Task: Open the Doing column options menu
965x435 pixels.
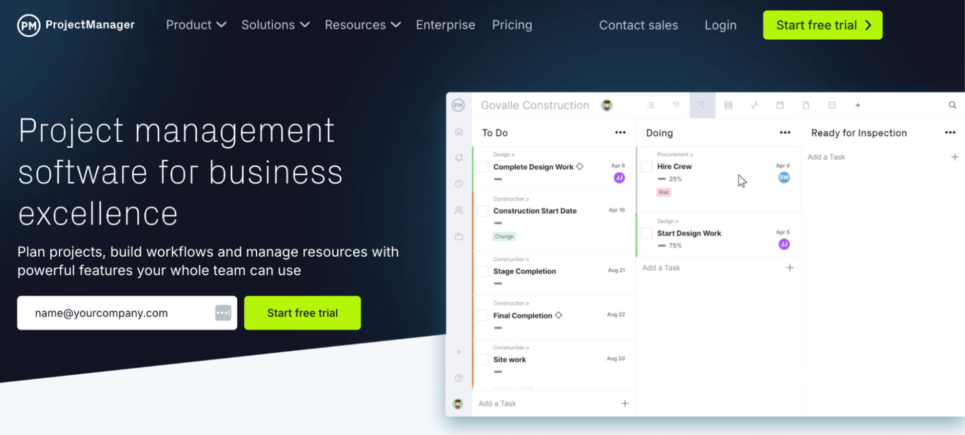Action: click(x=785, y=133)
